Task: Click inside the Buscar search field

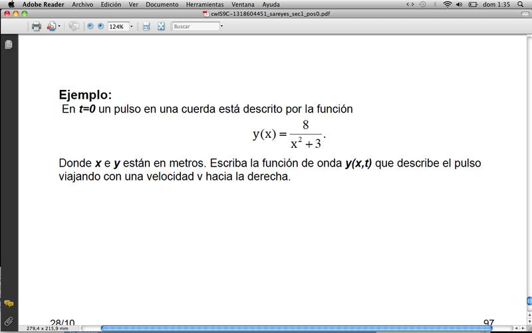Action: point(195,27)
